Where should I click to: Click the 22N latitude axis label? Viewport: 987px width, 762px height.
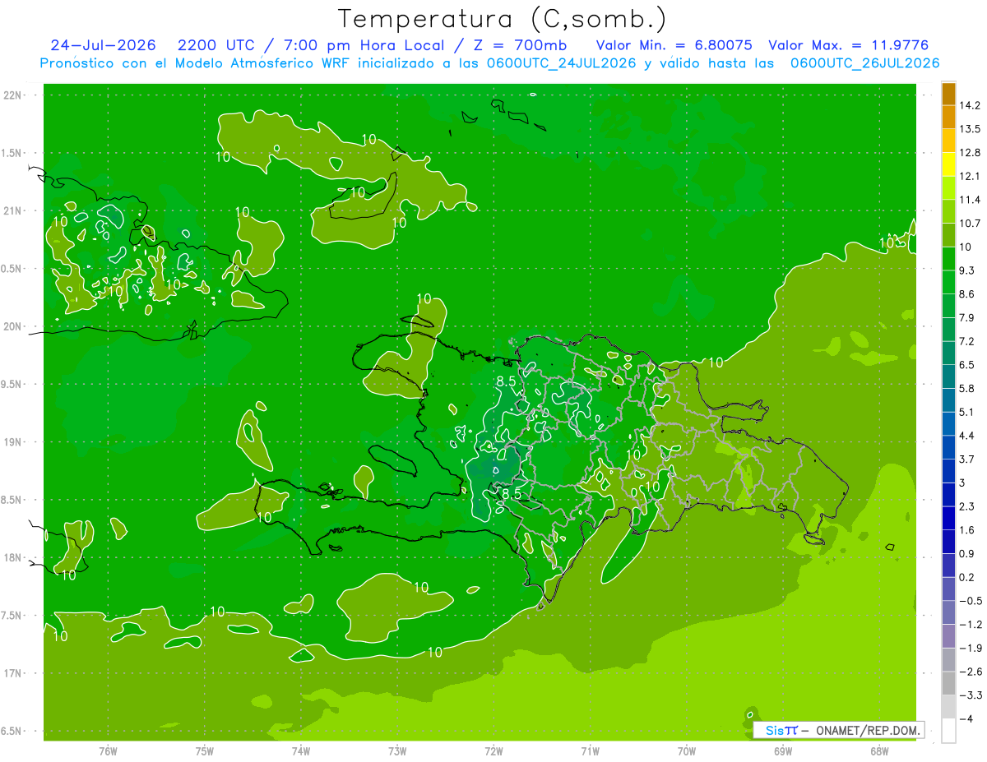tap(13, 95)
